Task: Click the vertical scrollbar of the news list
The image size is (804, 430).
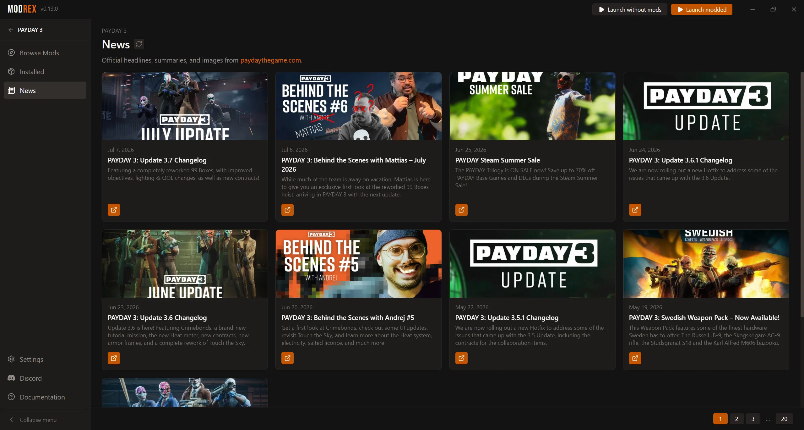Action: click(x=802, y=195)
